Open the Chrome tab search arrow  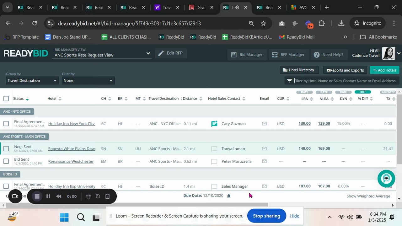click(7, 7)
